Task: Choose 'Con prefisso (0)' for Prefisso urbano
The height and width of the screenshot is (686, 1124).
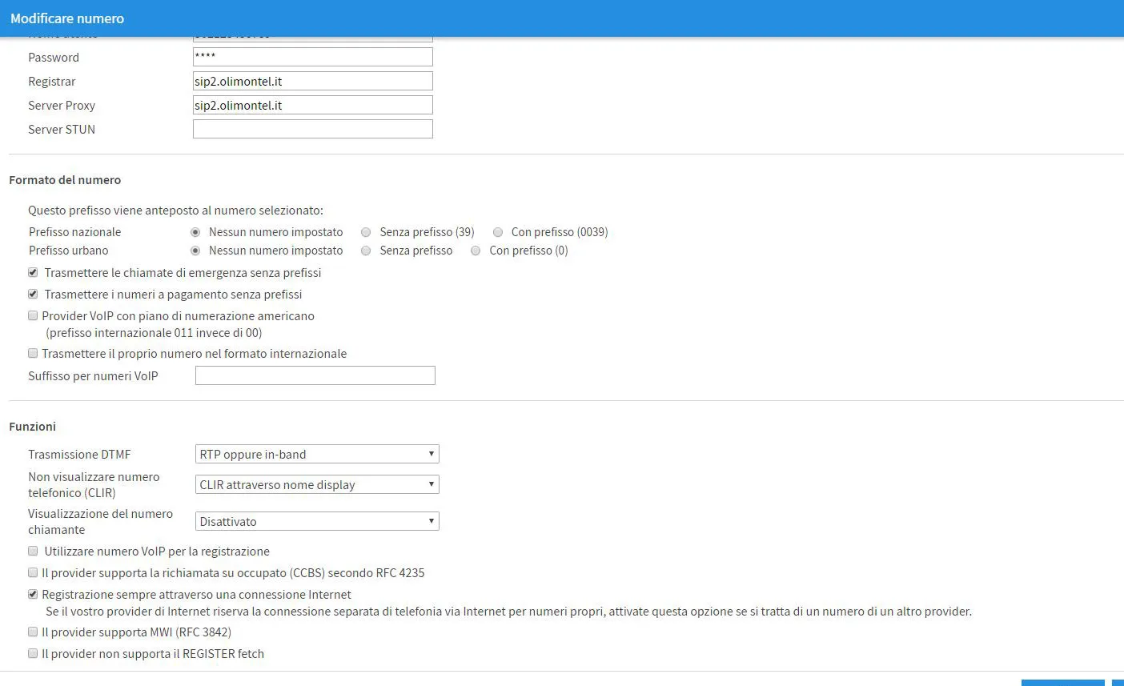Action: click(476, 251)
